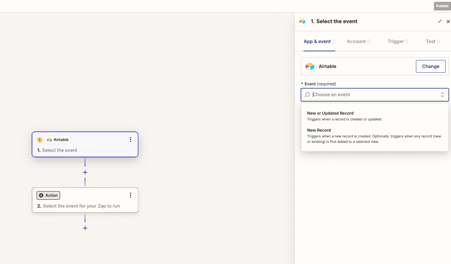Open three-dot menu on Airtable trigger step

[131, 140]
